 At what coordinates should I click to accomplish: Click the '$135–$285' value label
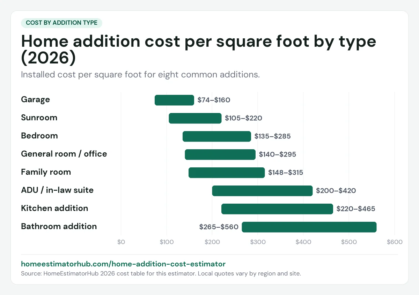[x=272, y=136]
